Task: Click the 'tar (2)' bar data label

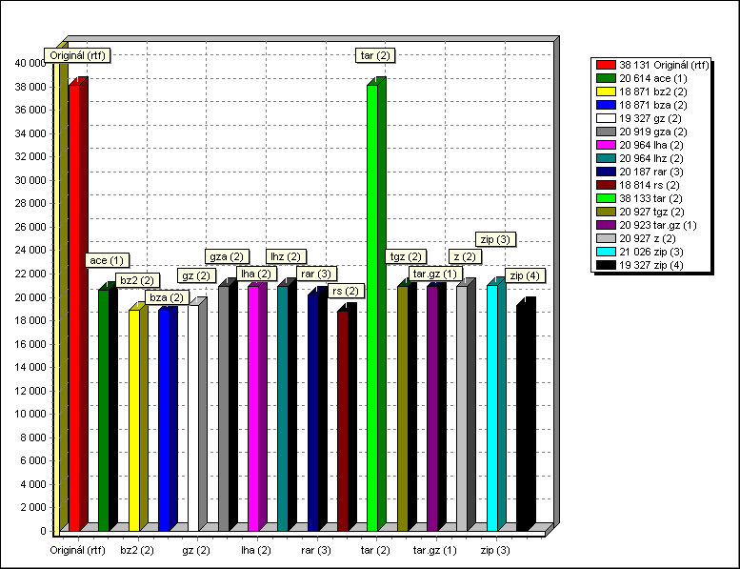Action: 375,55
